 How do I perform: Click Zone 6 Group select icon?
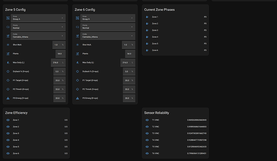77,18
